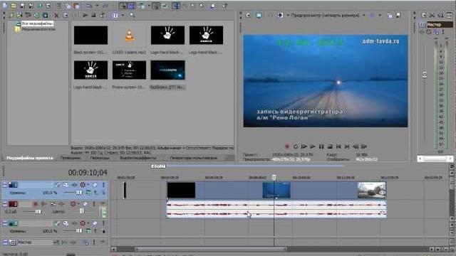The image size is (456, 256).
Task: Save the project with the floppy icon
Action: point(22,6)
